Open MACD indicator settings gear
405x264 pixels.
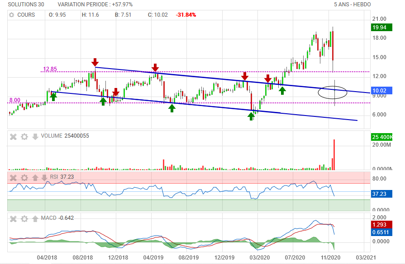pyautogui.click(x=24, y=219)
